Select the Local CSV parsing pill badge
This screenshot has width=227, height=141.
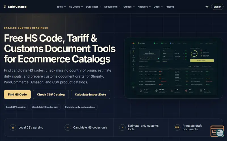[16, 107]
